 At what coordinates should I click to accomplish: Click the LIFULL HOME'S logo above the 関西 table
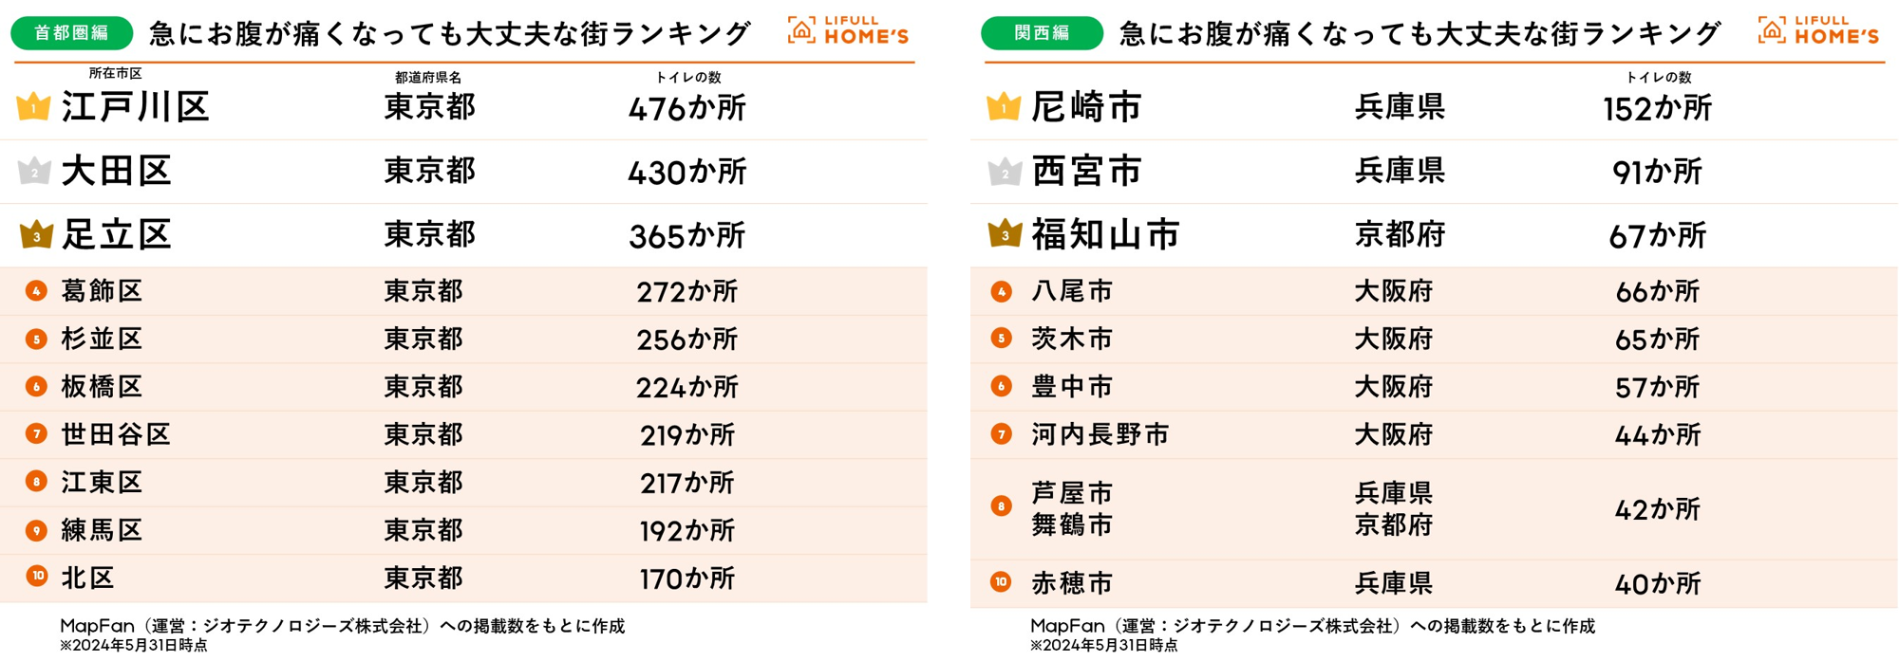coord(1818,31)
